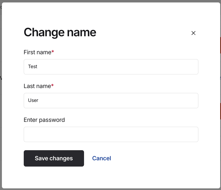This screenshot has width=221, height=190.
Task: Click into the Enter password field
Action: click(111, 134)
